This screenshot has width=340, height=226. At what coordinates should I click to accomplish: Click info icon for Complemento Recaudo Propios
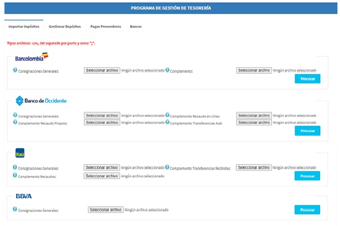pyautogui.click(x=15, y=122)
